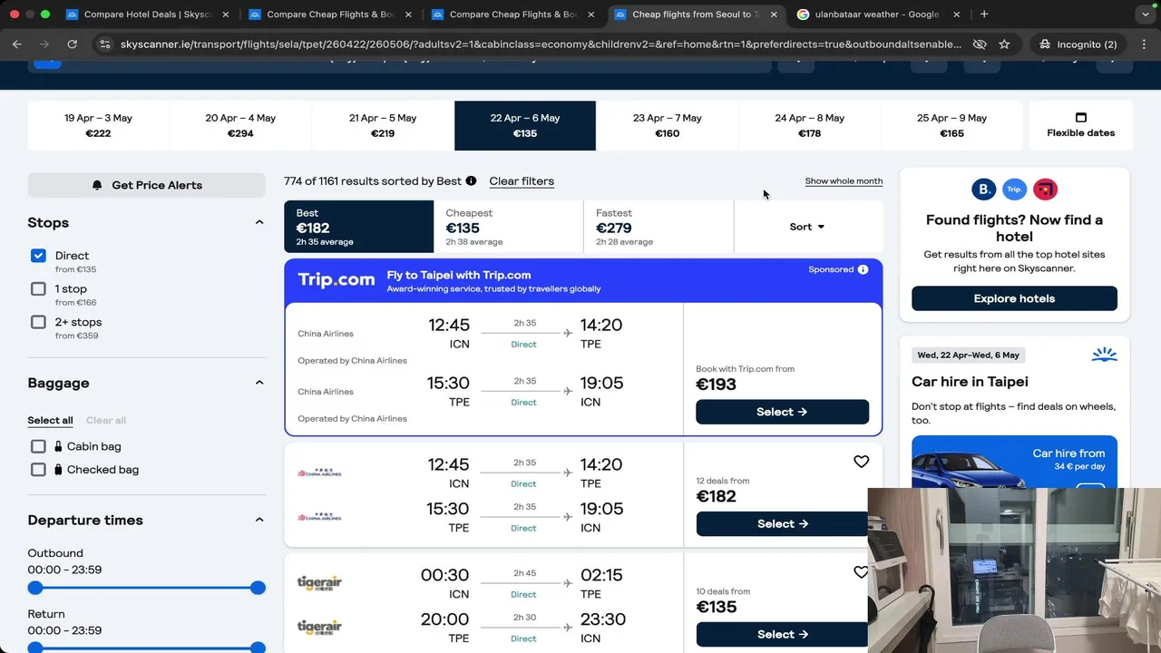Viewport: 1161px width, 653px height.
Task: Choose 21 Apr – 5 May dates
Action: [383, 125]
